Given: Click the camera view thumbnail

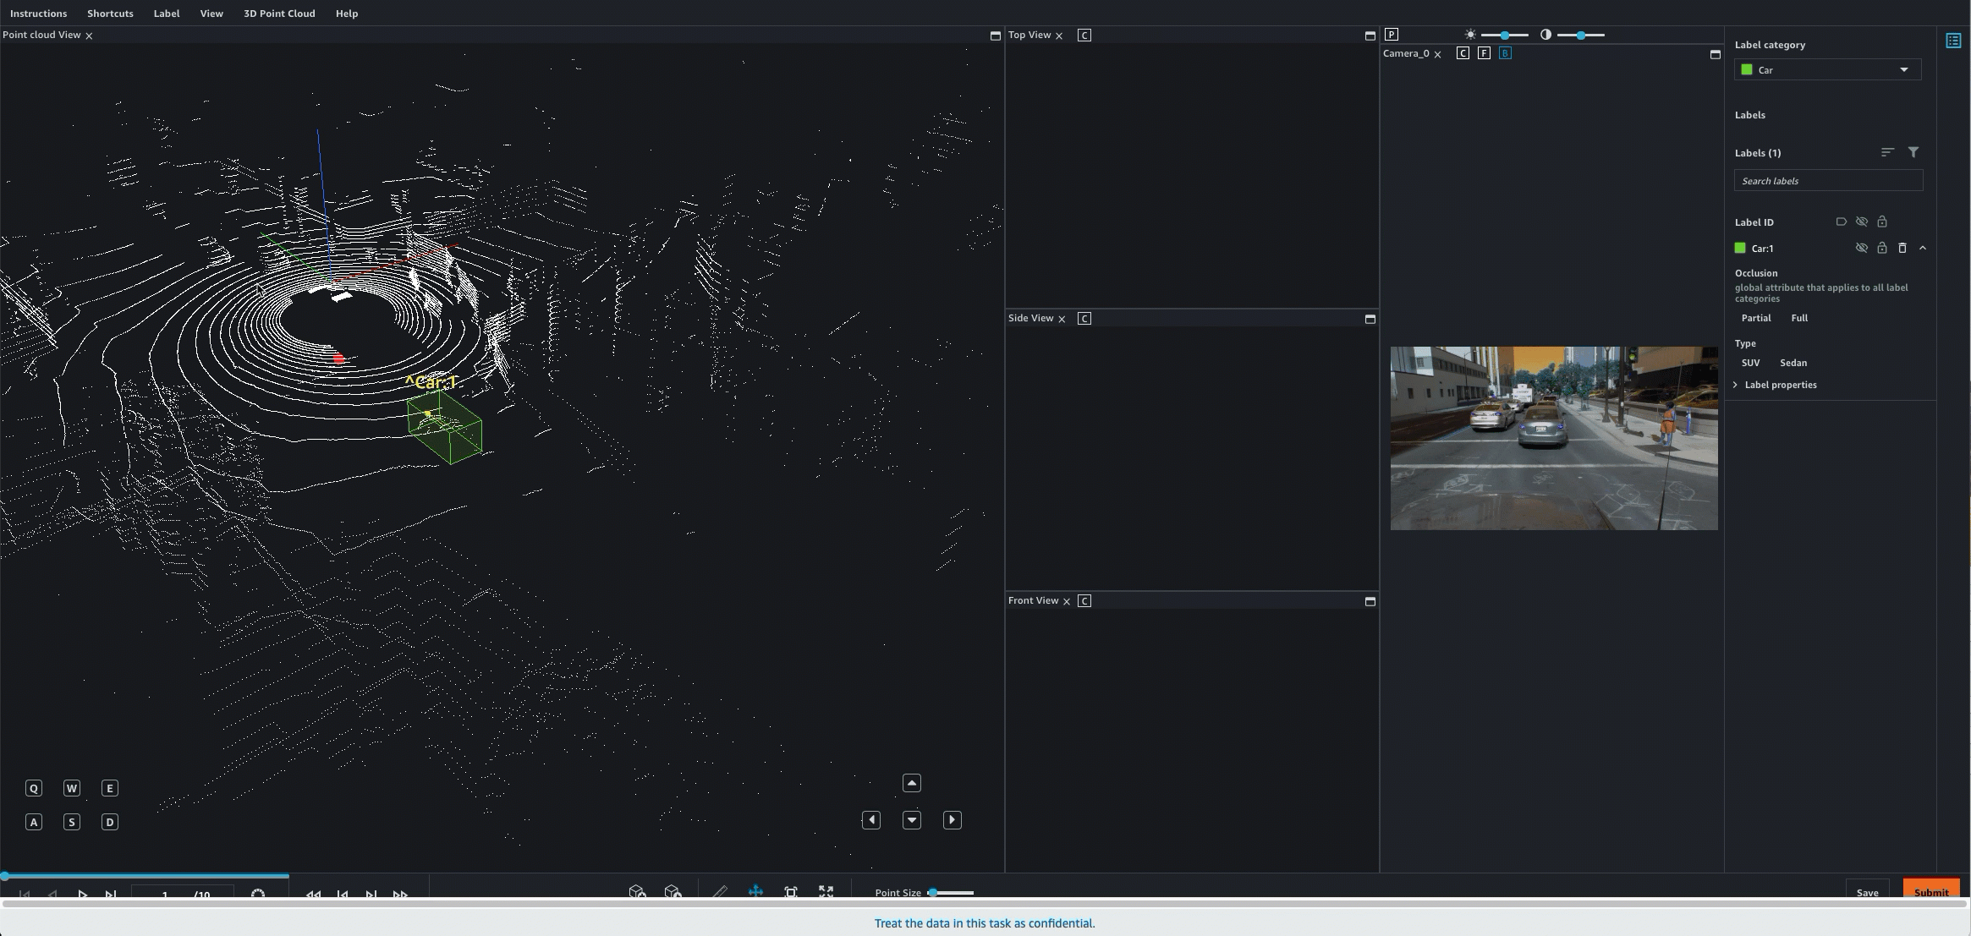Looking at the screenshot, I should tap(1552, 437).
